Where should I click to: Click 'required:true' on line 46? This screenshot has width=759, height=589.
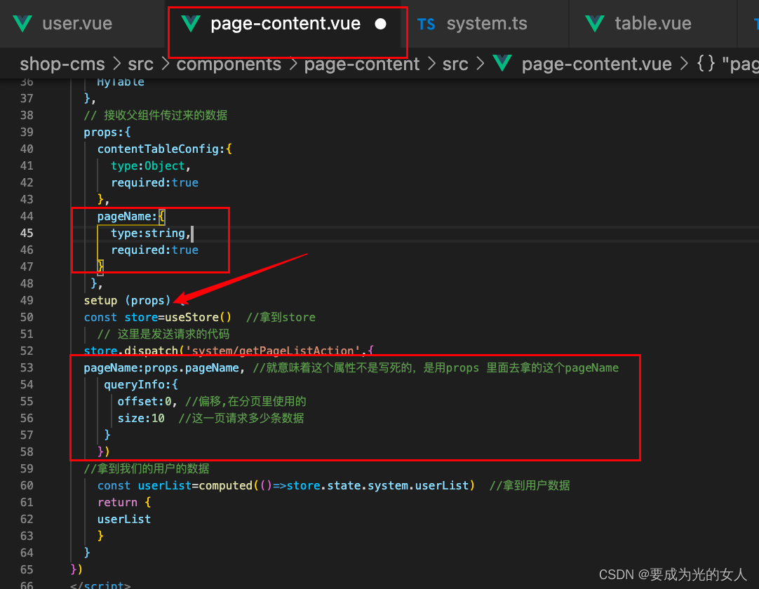click(x=154, y=250)
